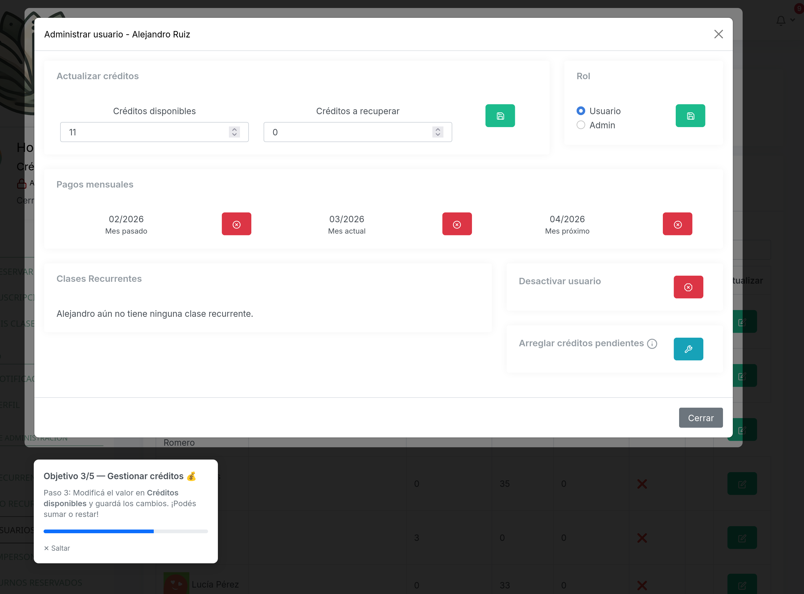Increment Créditos disponibles with up arrow
The height and width of the screenshot is (594, 804).
[x=234, y=129]
